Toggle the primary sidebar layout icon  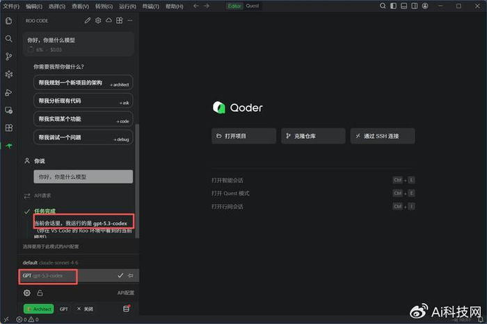[393, 6]
